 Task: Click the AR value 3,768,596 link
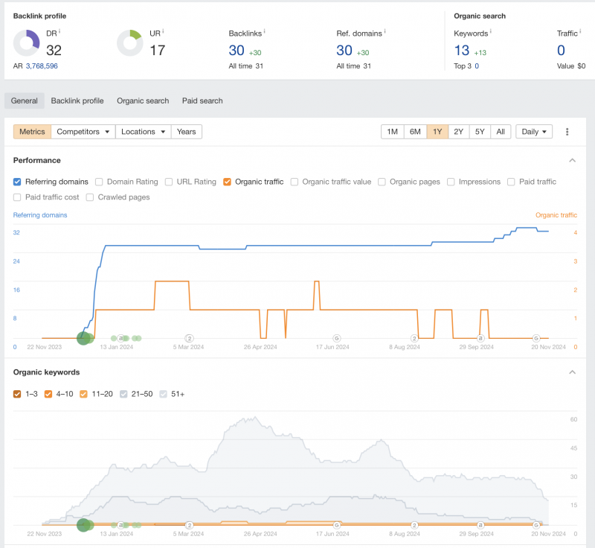[42, 66]
